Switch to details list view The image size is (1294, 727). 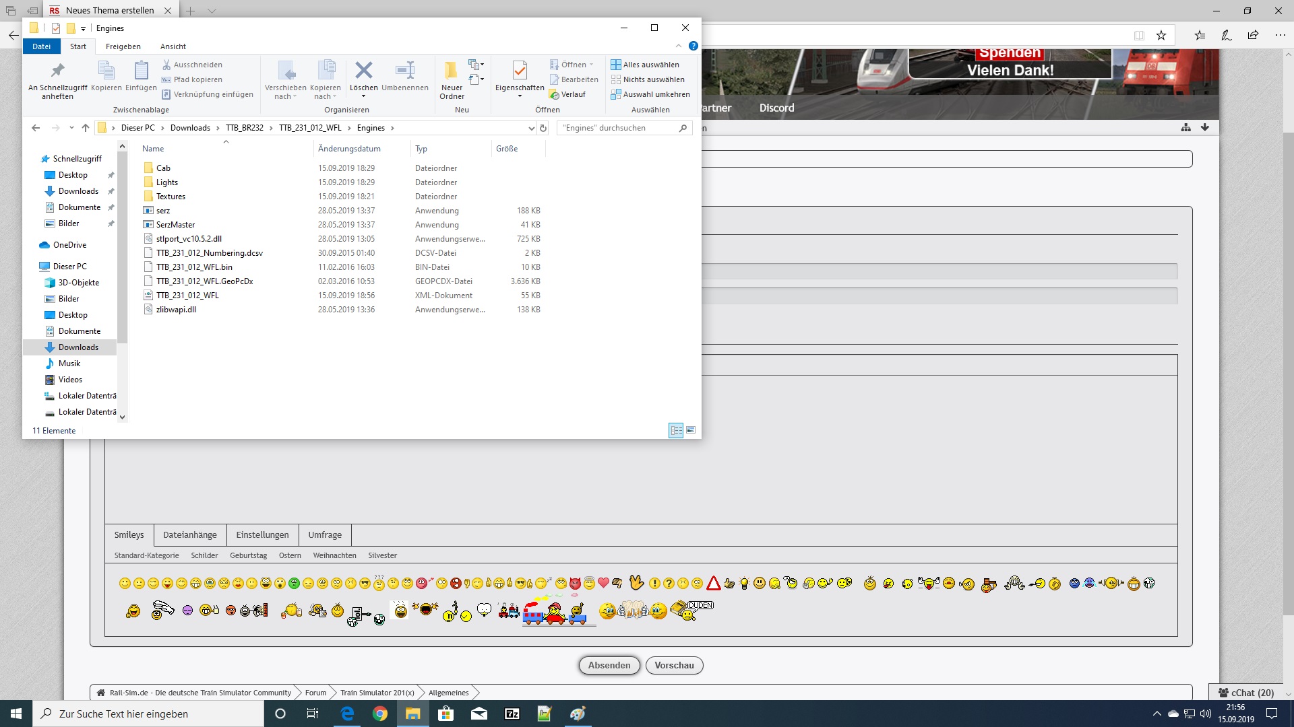pos(676,430)
